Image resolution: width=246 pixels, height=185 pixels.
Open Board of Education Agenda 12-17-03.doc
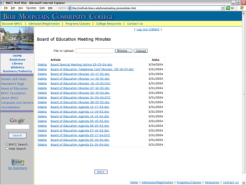pos(80,107)
